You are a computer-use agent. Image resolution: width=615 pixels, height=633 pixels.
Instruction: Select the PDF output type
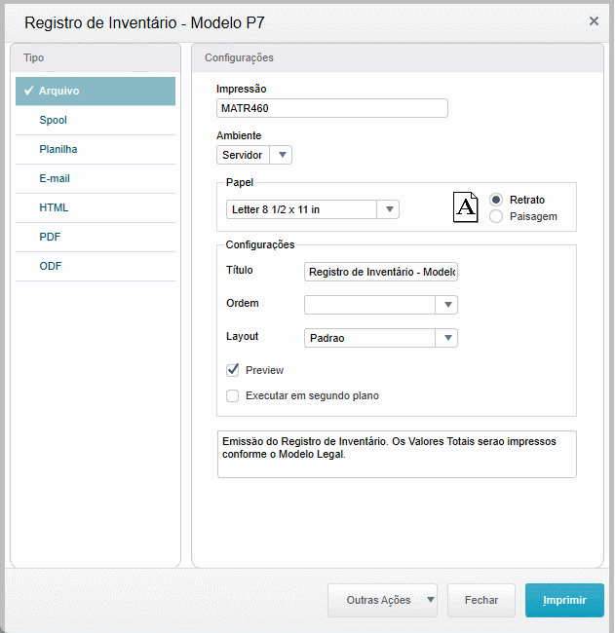(96, 237)
